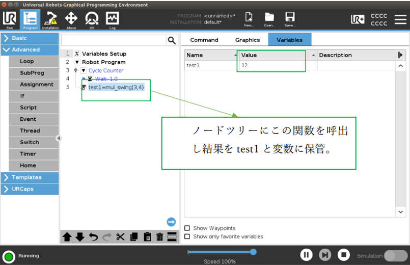The height and width of the screenshot is (265, 410).
Task: Sort by the Name column header
Action: (x=211, y=55)
